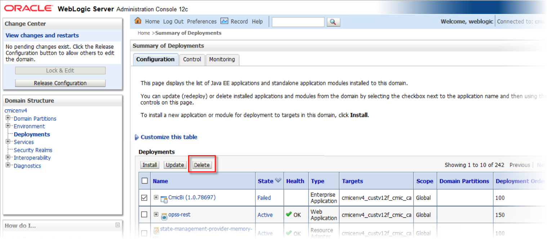The width and height of the screenshot is (547, 239).
Task: Switch to the Monitoring tab
Action: coord(222,59)
